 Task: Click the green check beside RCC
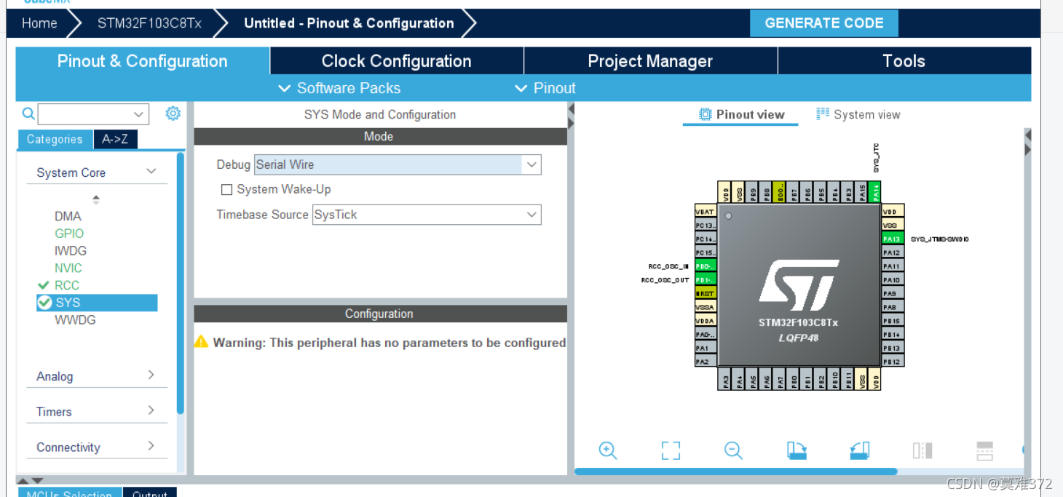tap(44, 285)
